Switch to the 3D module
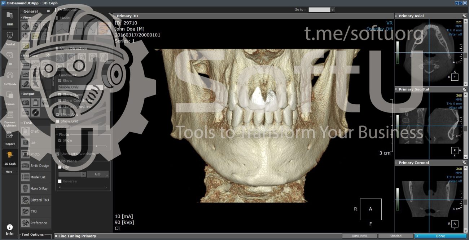The image size is (469, 240). (10, 58)
